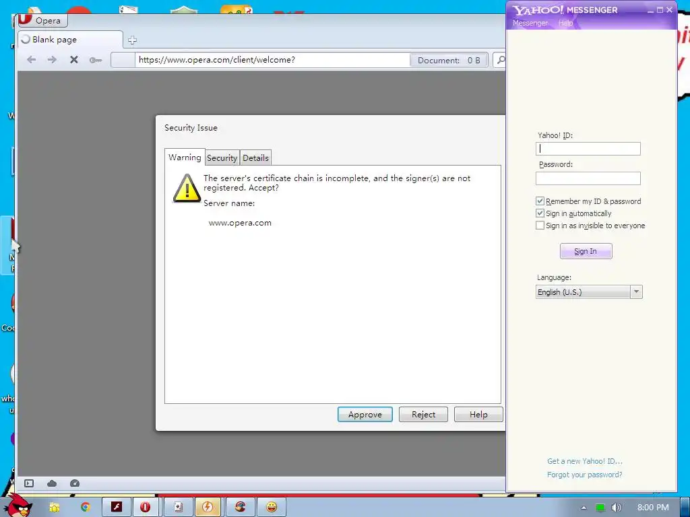Click the Yahoo Messenger smiley taskbar icon
This screenshot has width=690, height=517.
272,508
